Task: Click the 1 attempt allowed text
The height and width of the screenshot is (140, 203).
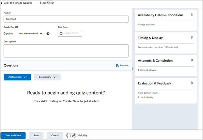Action: (x=147, y=70)
